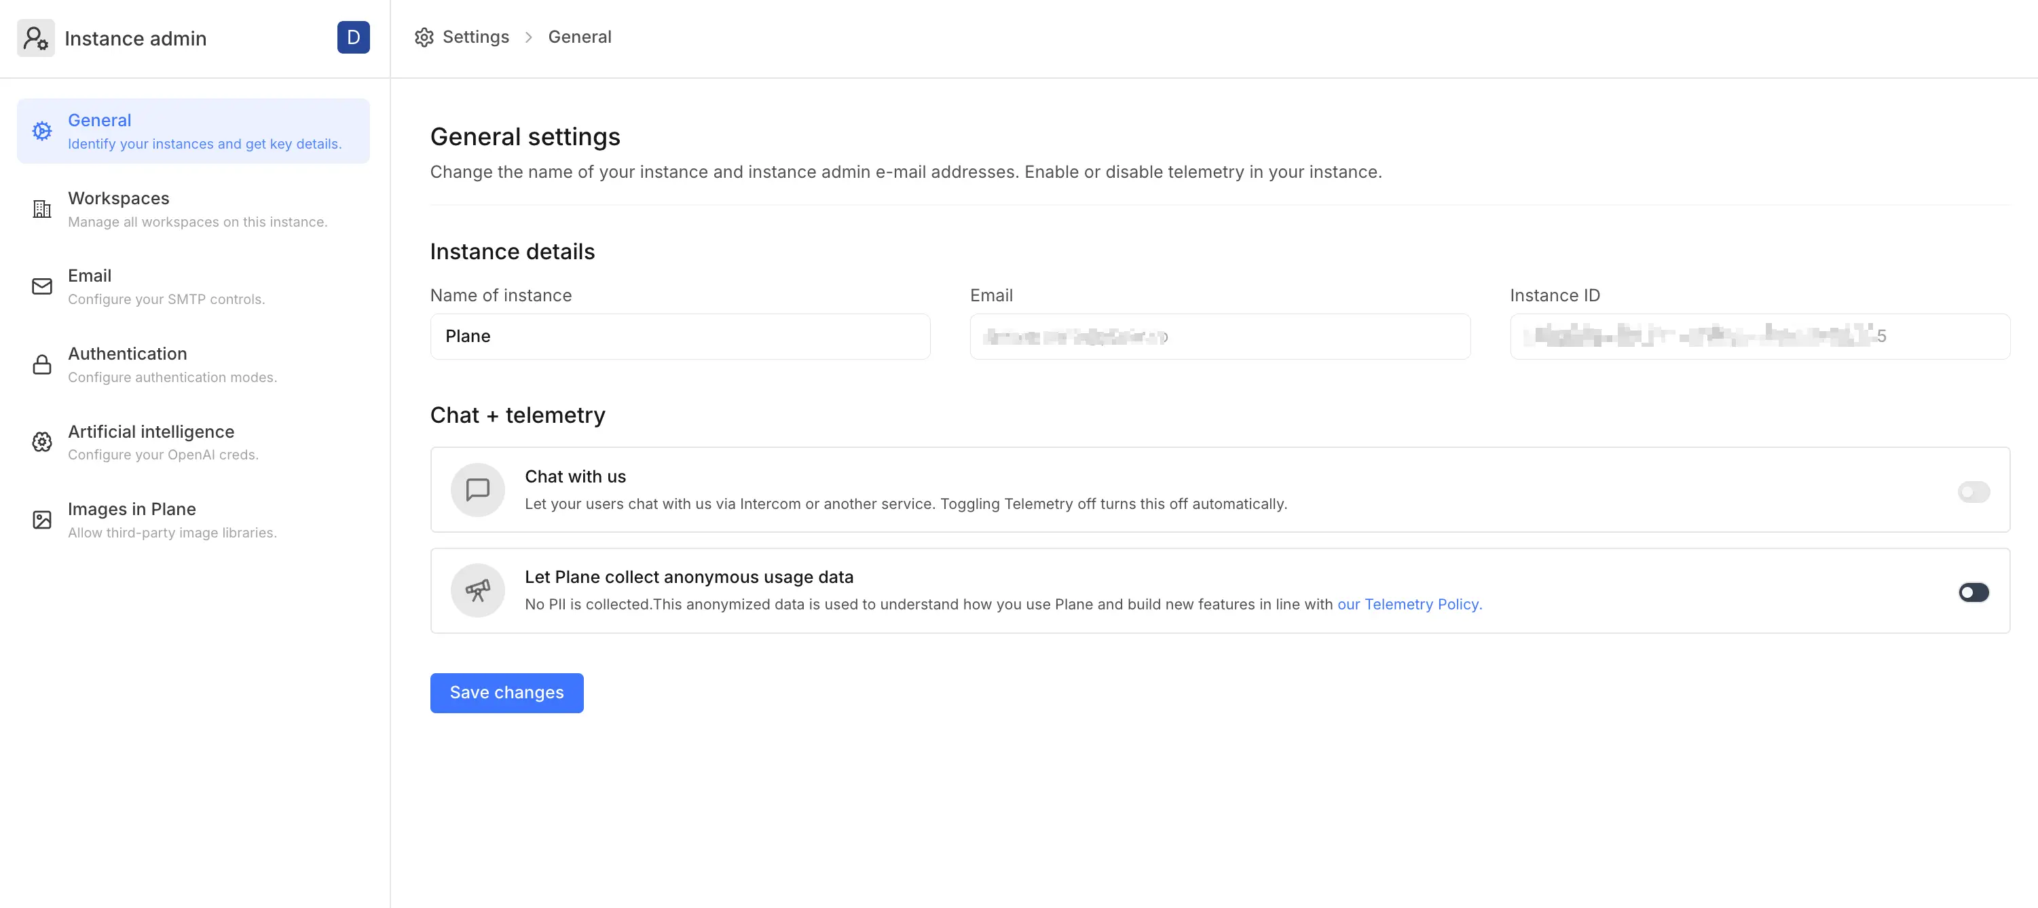Click the telescope telemetry icon
Viewport: 2038px width, 908px height.
[x=477, y=590]
